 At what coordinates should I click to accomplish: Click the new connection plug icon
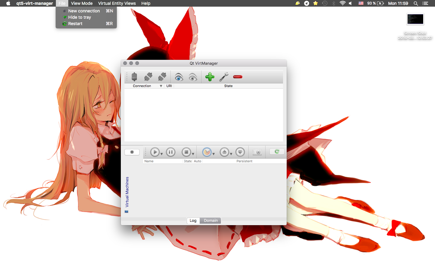[x=134, y=77]
